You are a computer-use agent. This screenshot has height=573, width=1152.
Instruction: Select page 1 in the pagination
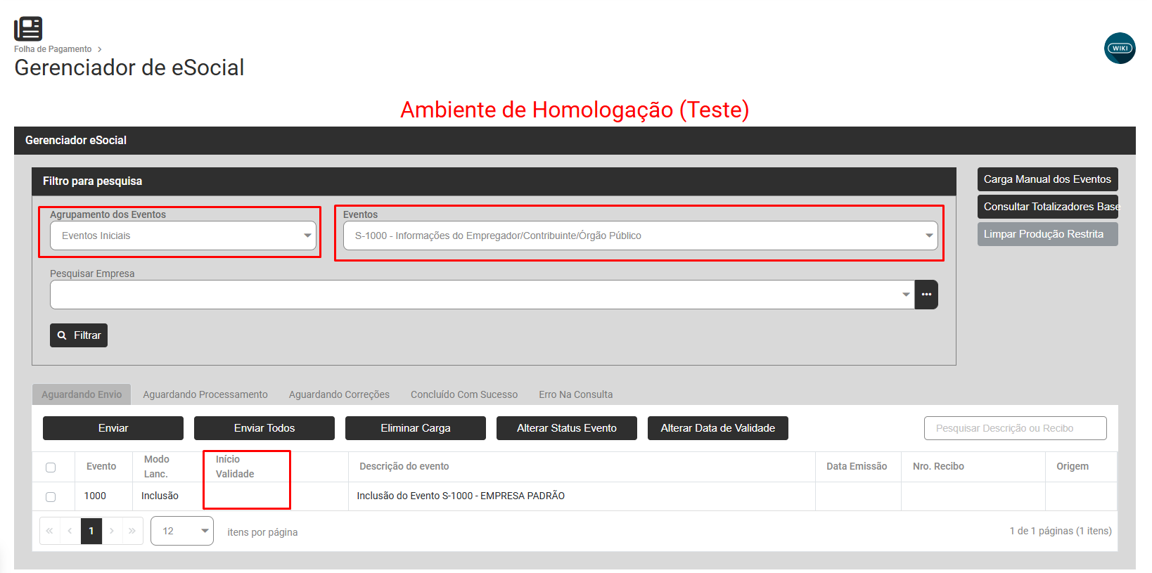tap(91, 531)
